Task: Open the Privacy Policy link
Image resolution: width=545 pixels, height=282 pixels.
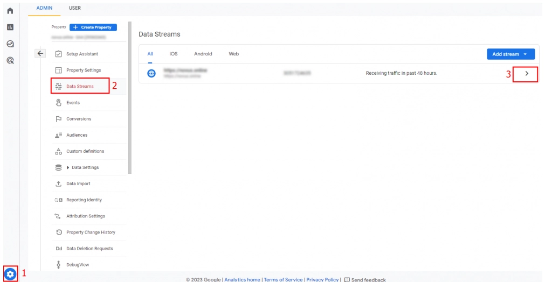Action: (x=322, y=279)
